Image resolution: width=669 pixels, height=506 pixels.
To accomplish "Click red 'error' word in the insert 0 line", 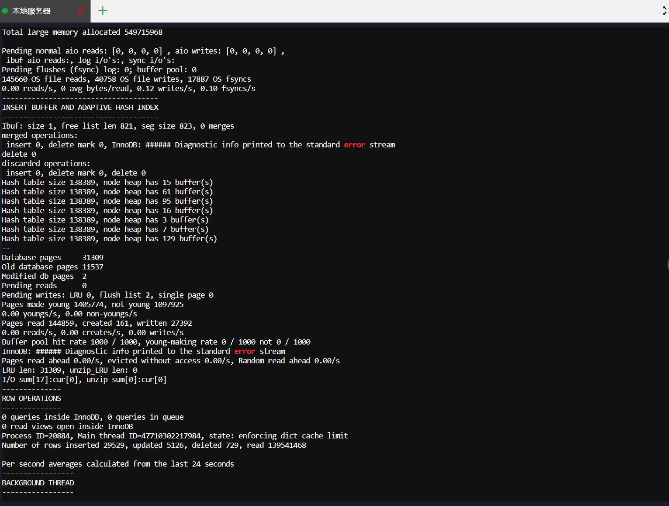I will (x=354, y=145).
